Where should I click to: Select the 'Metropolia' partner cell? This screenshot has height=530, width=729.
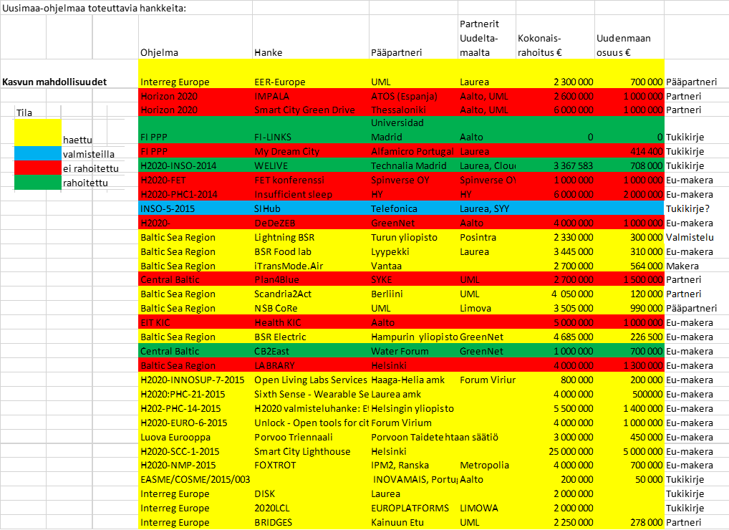click(x=487, y=465)
